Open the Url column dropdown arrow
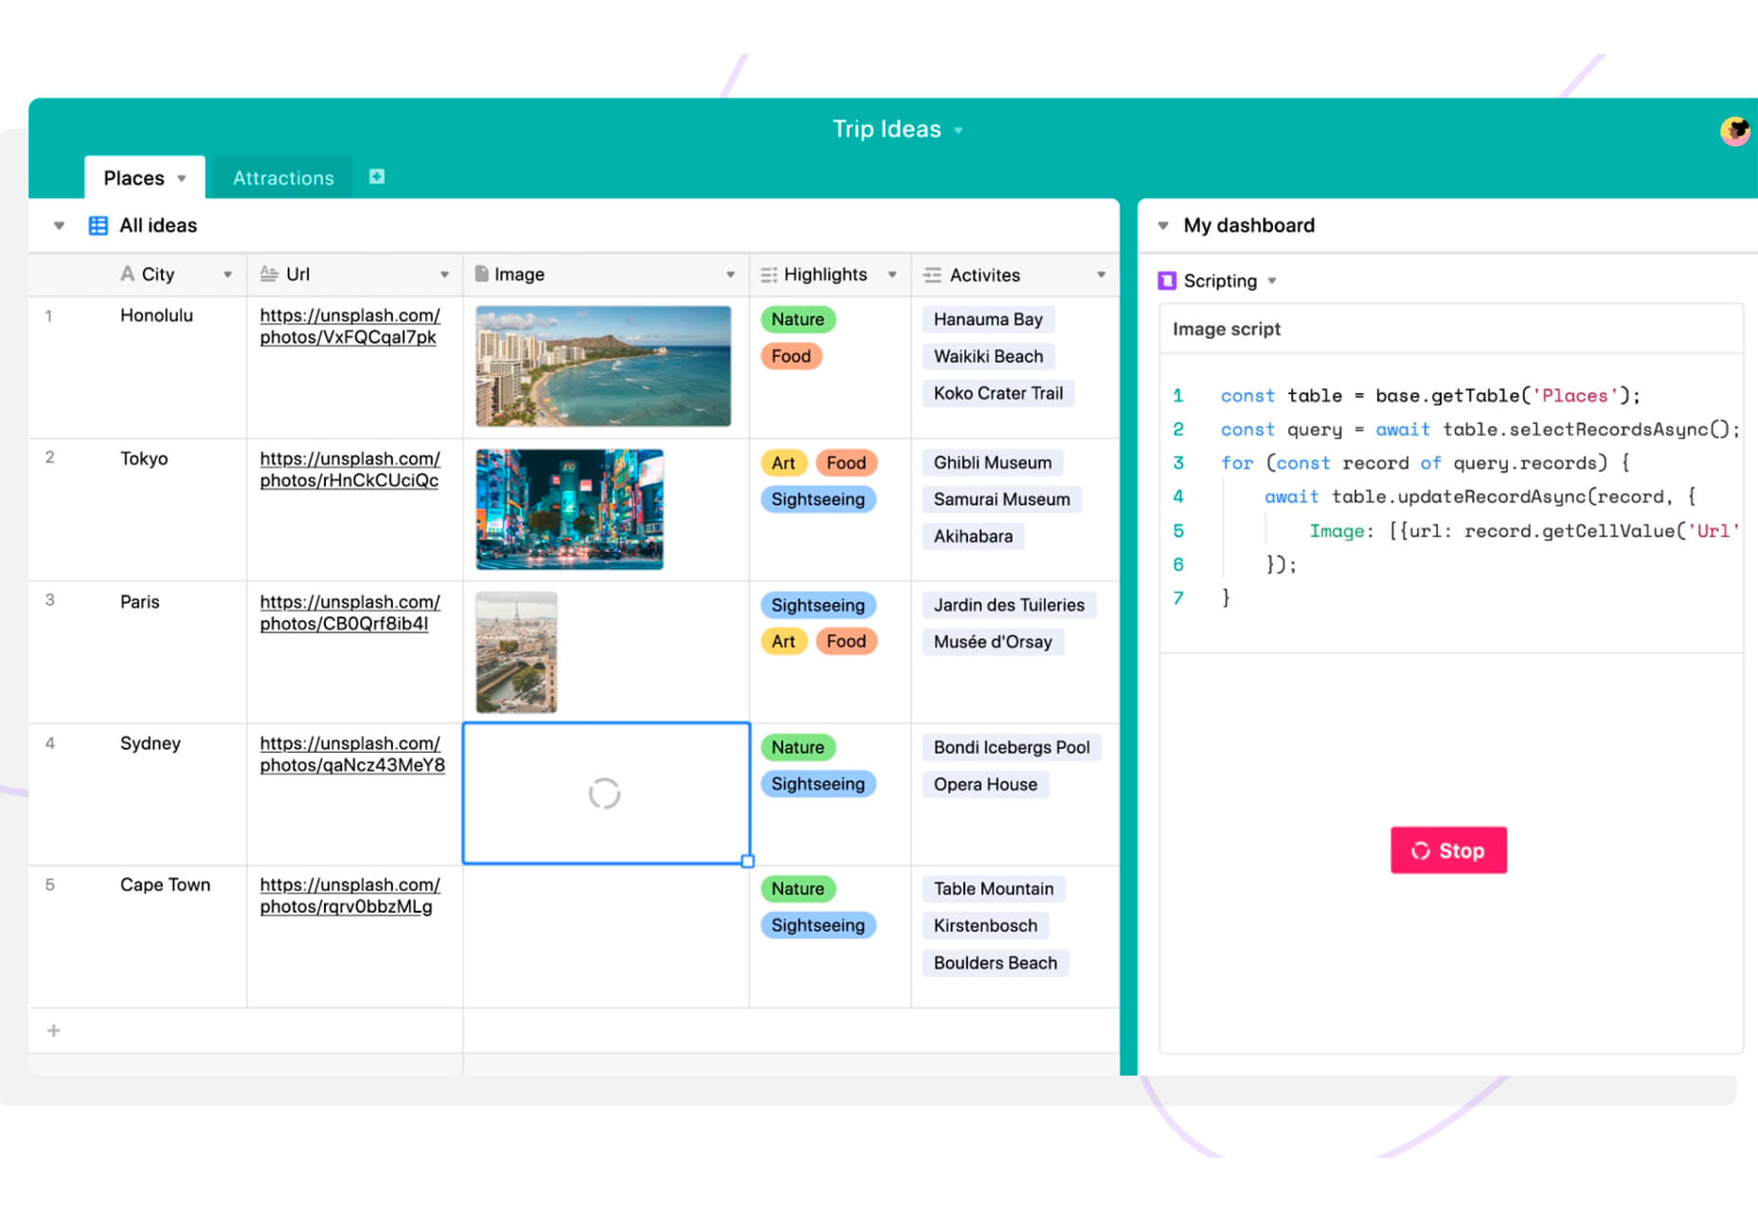Screen dimensions: 1758x1211 444,275
